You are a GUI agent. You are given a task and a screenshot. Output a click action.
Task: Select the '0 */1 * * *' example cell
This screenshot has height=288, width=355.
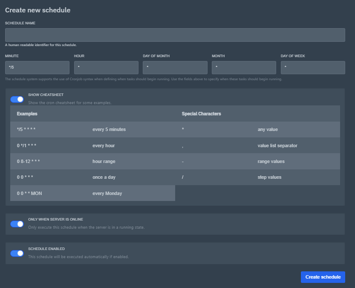pos(26,145)
